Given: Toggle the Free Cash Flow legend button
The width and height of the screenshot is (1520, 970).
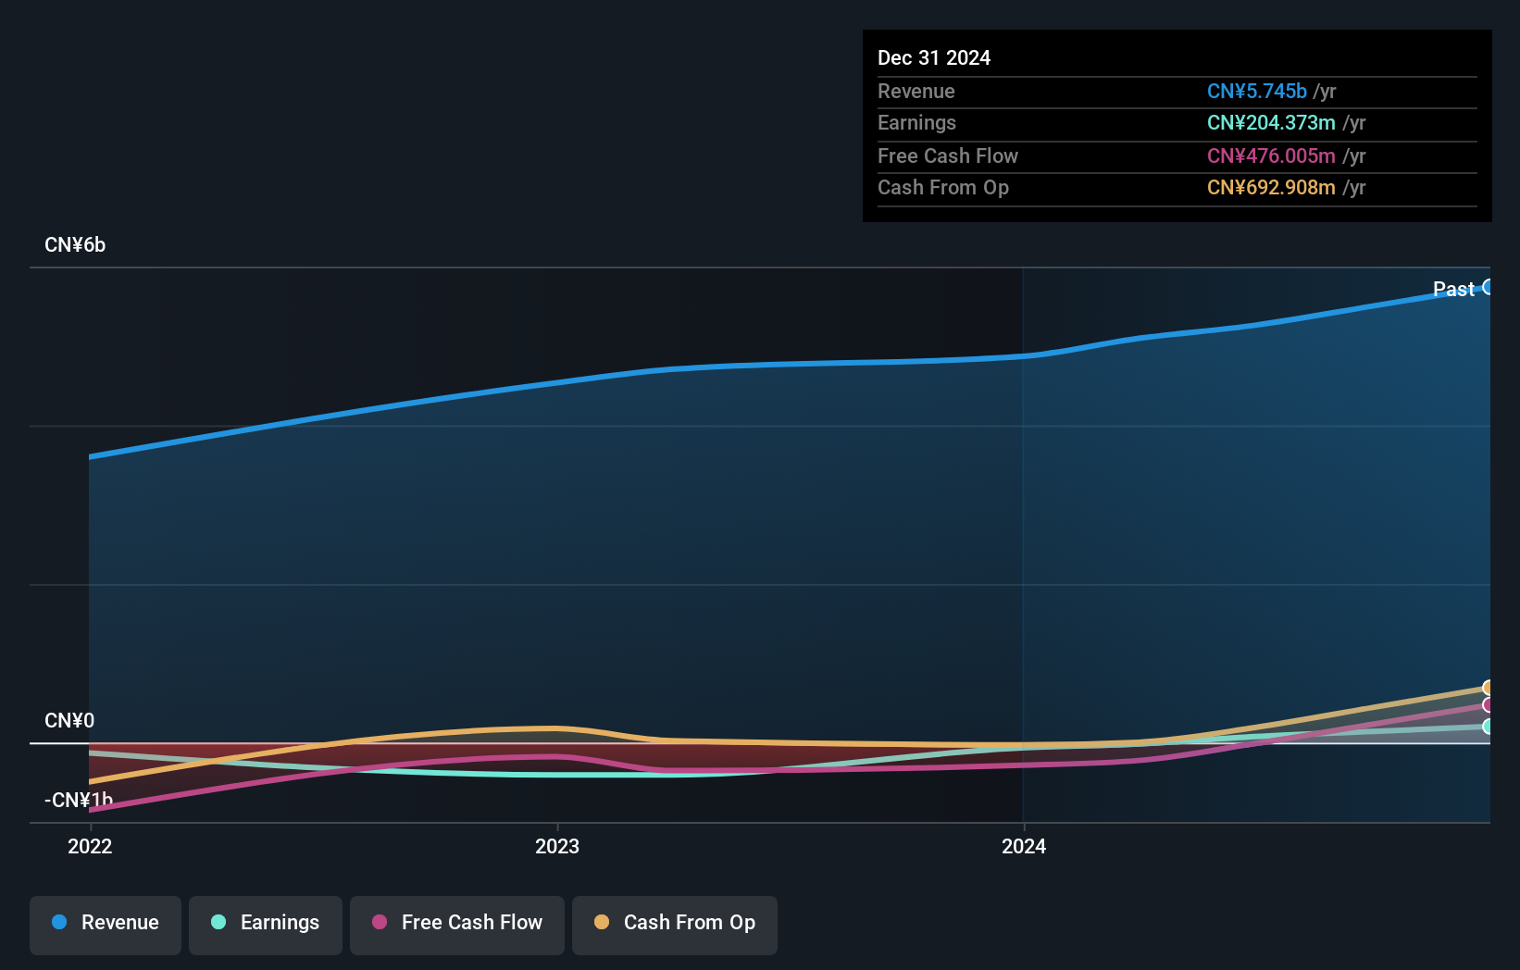Looking at the screenshot, I should point(457,925).
